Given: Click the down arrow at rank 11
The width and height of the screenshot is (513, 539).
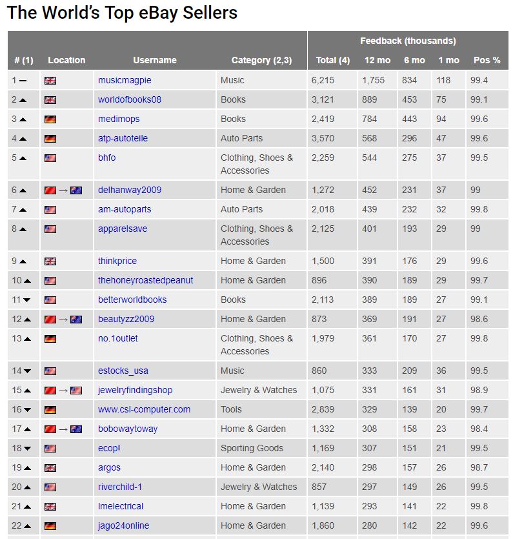Looking at the screenshot, I should tap(27, 300).
